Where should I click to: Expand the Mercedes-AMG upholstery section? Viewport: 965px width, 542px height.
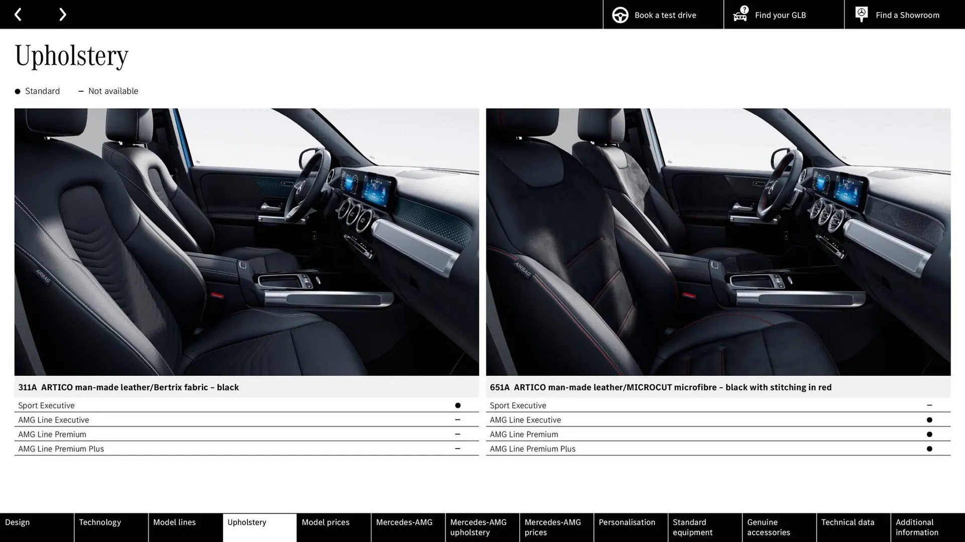pos(481,527)
